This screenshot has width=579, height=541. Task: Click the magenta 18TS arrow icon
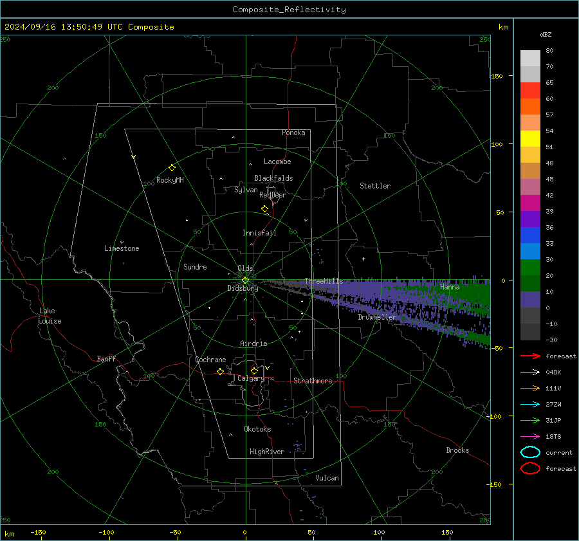point(530,437)
